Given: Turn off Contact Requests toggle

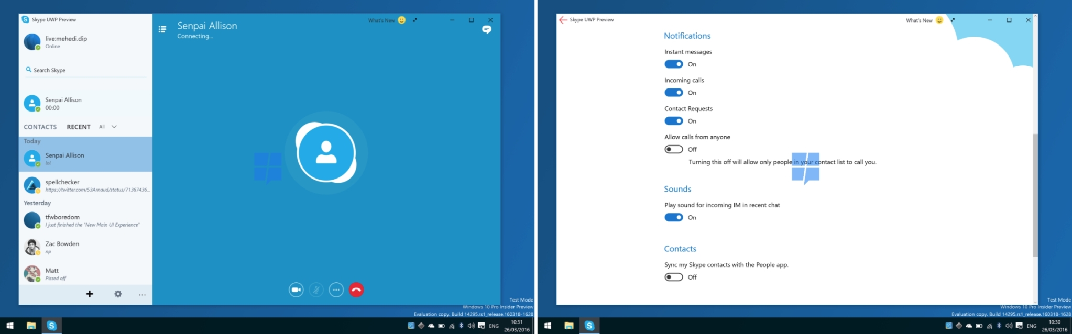Looking at the screenshot, I should [x=674, y=121].
